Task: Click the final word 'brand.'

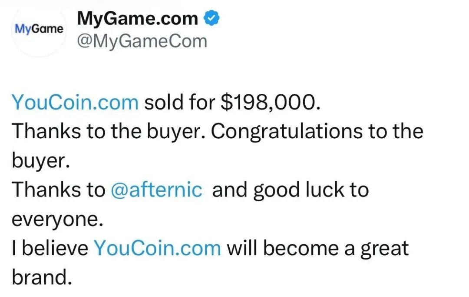Action: pos(42,277)
